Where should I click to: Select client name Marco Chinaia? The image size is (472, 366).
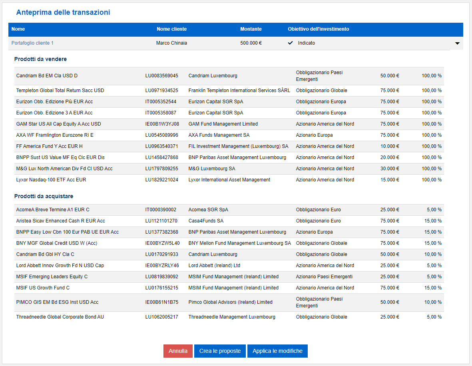point(171,43)
